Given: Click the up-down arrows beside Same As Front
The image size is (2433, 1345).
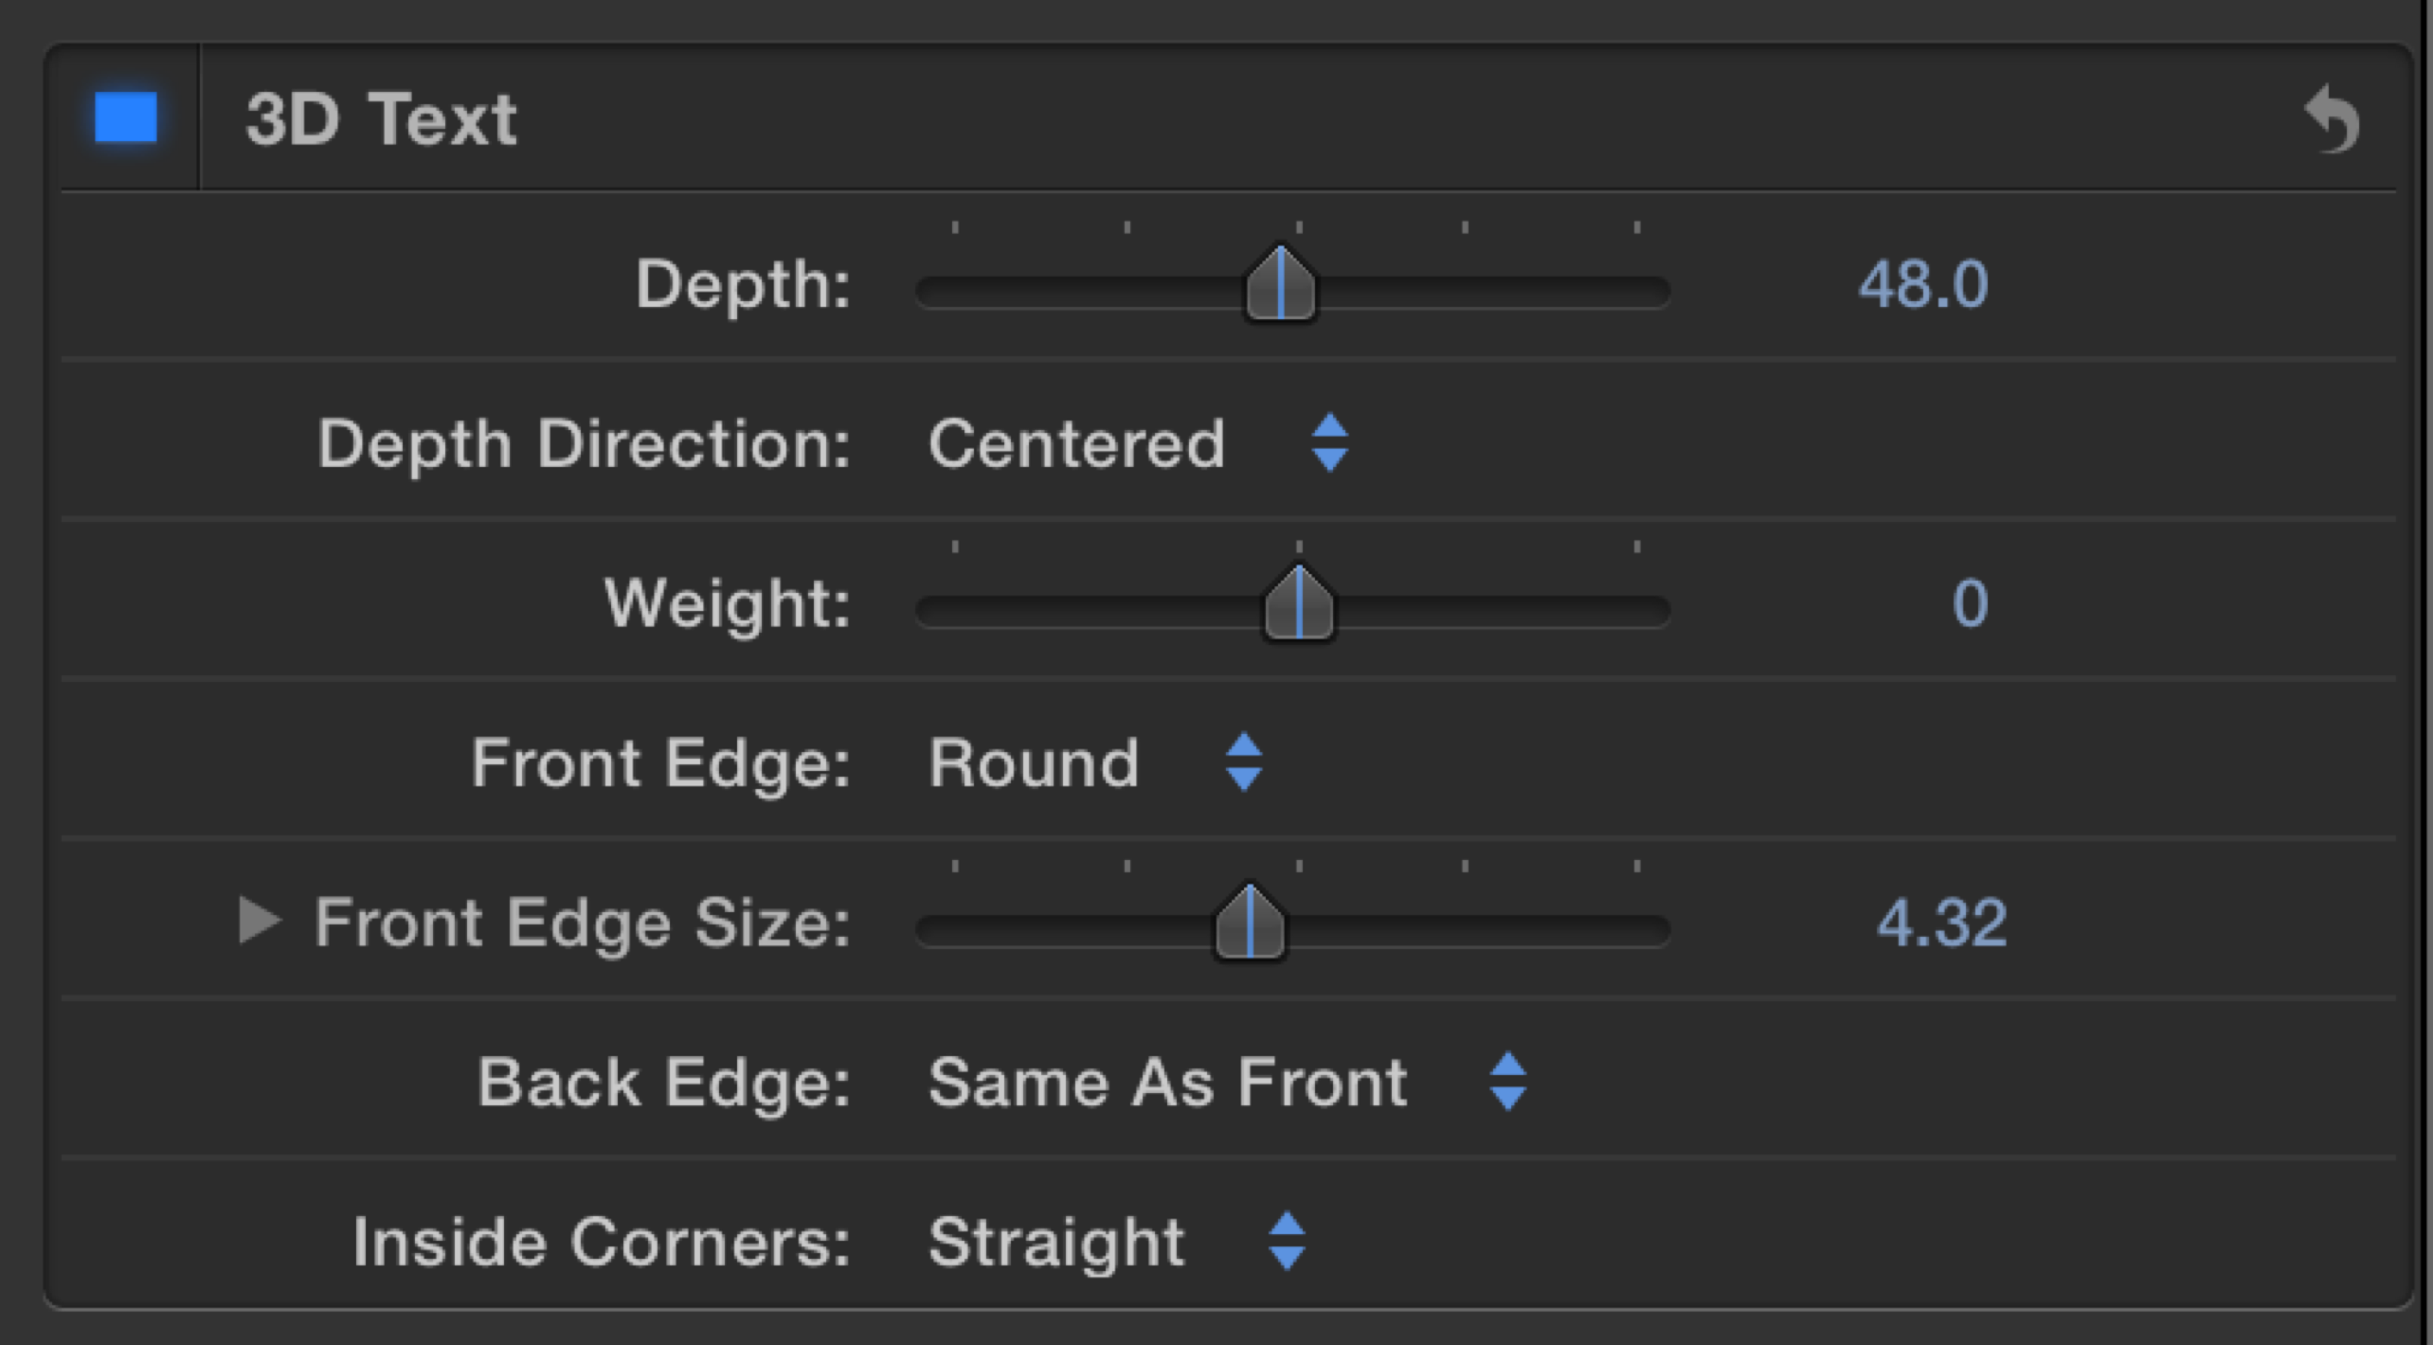Looking at the screenshot, I should tap(1507, 1082).
